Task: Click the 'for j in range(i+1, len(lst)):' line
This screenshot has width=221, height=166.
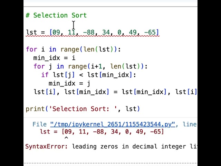Action: pos(90,66)
